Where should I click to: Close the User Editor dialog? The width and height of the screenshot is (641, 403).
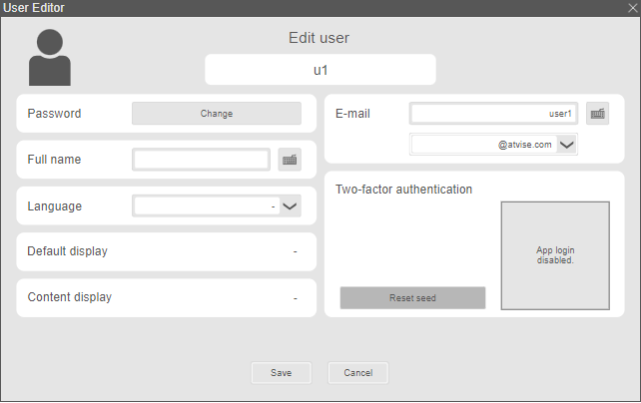(632, 8)
